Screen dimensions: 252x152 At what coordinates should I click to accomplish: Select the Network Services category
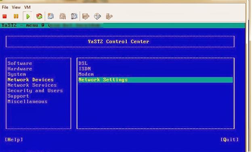(x=32, y=85)
